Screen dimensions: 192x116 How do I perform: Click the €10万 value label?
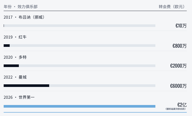click(181, 26)
